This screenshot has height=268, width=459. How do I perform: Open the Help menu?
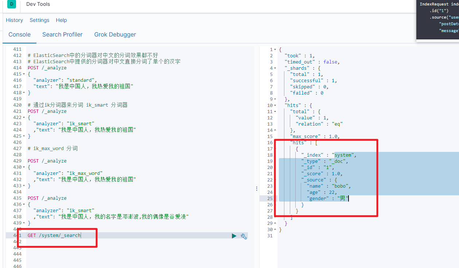click(x=61, y=20)
